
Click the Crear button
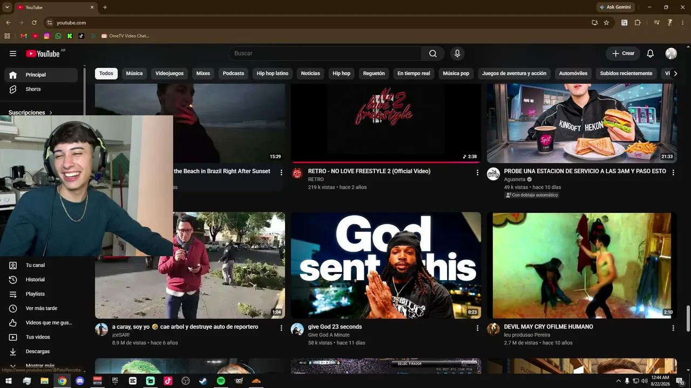click(x=623, y=53)
